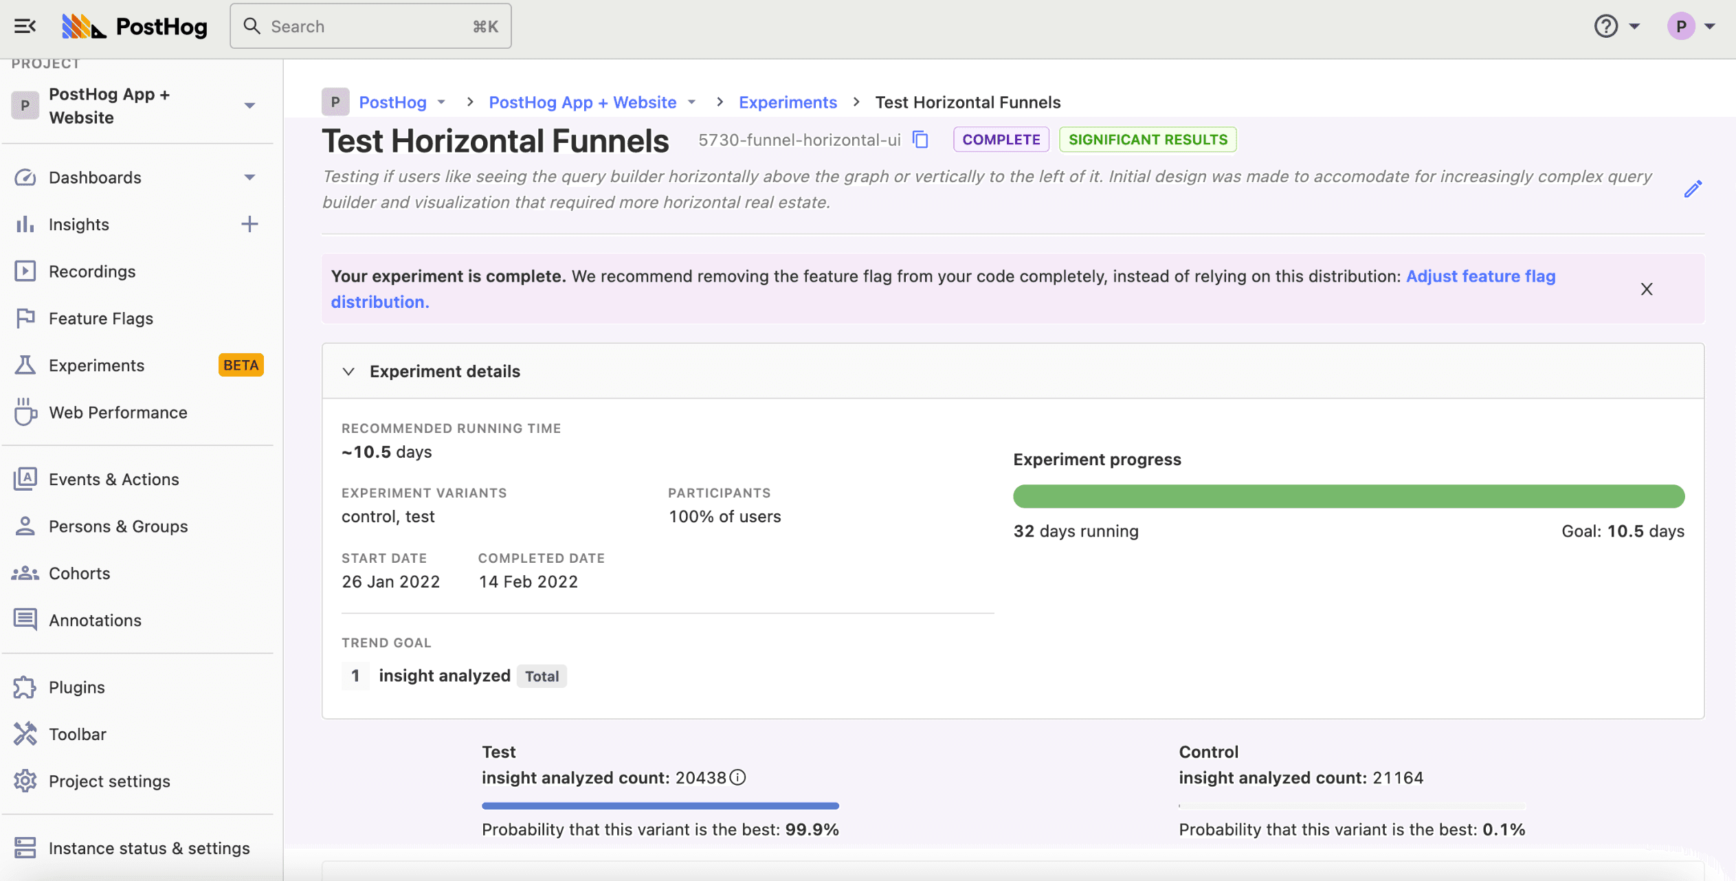Click the Persons & Groups person icon
Screen dimensions: 1736x881
point(25,526)
